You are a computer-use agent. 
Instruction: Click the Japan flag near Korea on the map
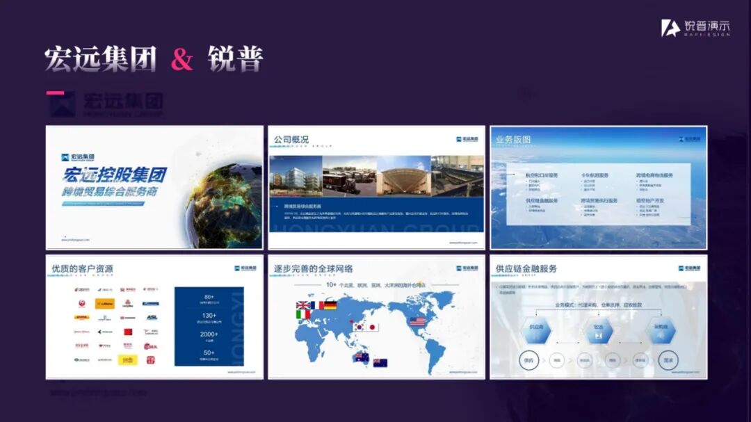coord(373,327)
